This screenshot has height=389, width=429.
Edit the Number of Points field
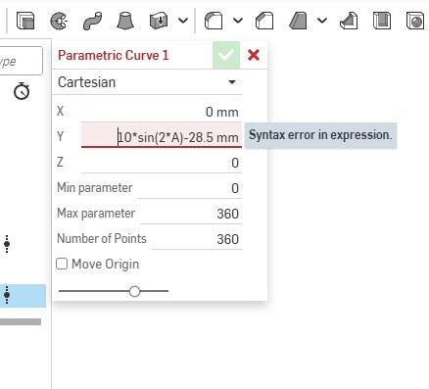197,239
